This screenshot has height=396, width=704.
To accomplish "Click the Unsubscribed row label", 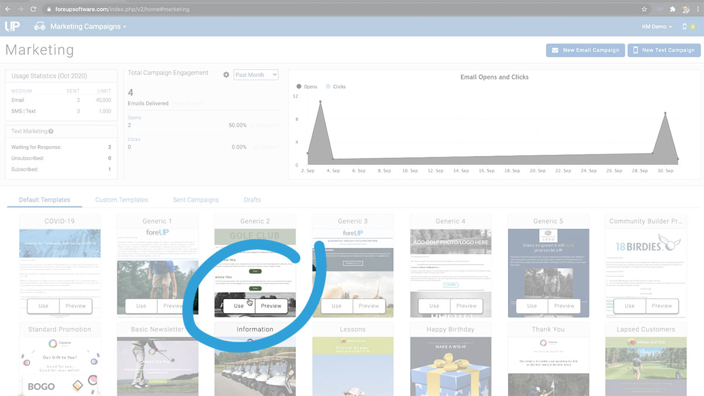I will pos(28,158).
